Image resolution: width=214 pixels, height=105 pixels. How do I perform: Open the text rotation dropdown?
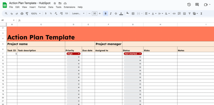point(167,14)
